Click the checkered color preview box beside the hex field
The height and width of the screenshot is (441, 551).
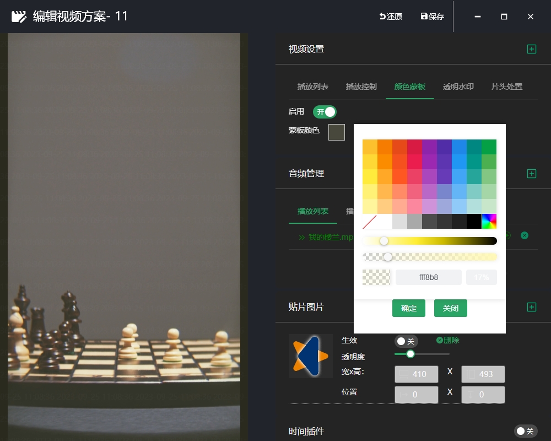(376, 277)
